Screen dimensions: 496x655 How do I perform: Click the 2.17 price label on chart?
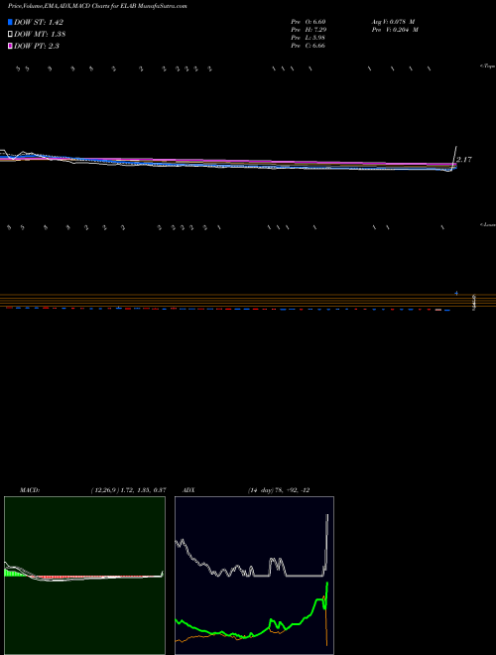pos(464,159)
